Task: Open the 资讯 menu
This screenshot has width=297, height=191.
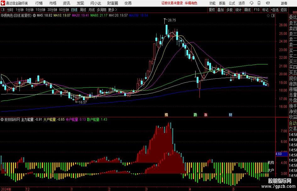Action: click(67, 3)
